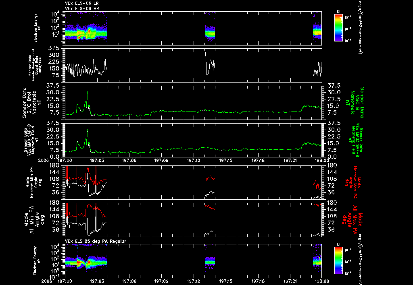Select the 'VEx ELS-06 LR' title text

(81, 3)
